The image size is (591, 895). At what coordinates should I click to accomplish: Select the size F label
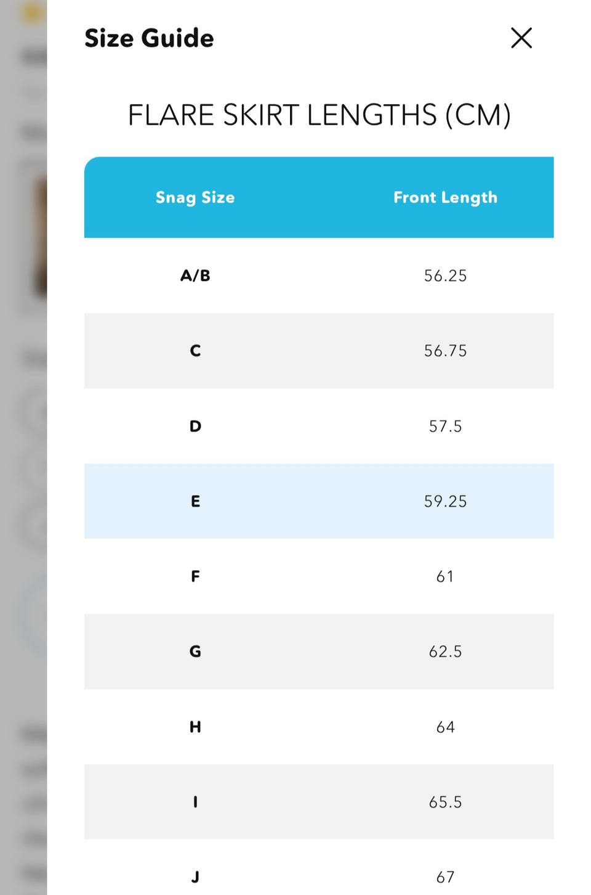[x=195, y=576]
